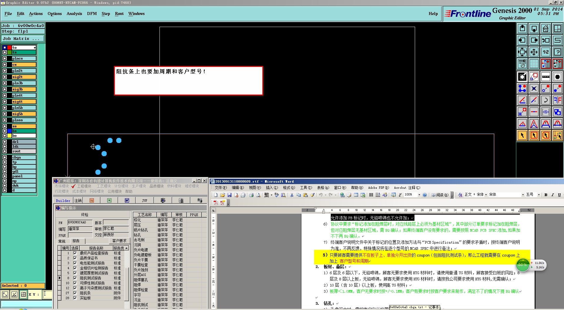Open the font name 宋体 dropdown
The image size is (564, 310).
click(523, 195)
